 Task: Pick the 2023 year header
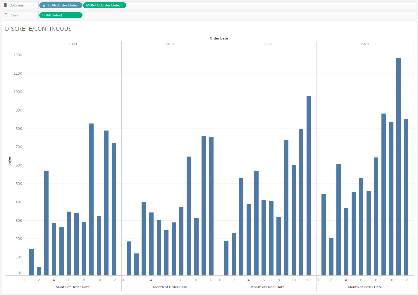click(x=365, y=44)
